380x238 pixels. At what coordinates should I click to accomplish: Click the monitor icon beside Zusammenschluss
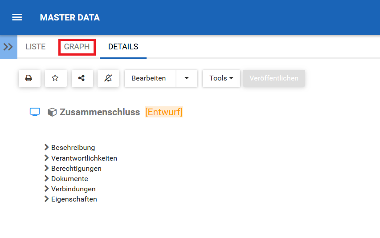(35, 112)
